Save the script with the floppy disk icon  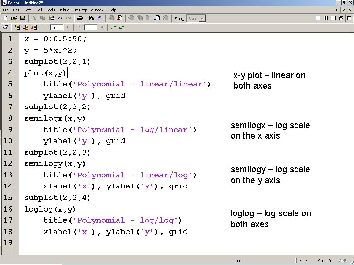(23, 18)
